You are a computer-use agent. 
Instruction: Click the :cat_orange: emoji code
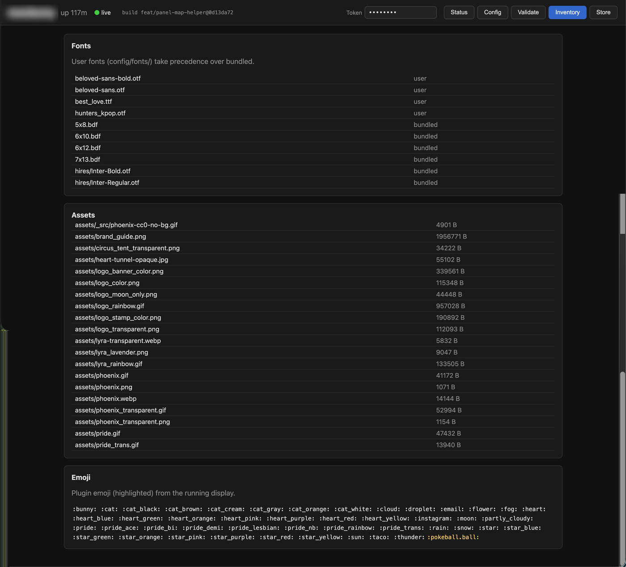309,509
